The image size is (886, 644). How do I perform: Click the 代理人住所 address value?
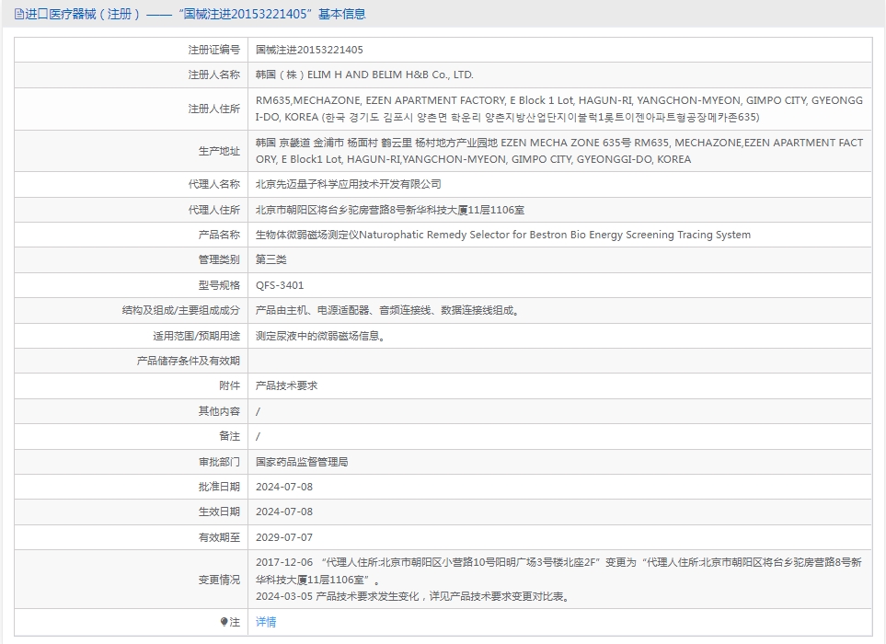tap(390, 210)
